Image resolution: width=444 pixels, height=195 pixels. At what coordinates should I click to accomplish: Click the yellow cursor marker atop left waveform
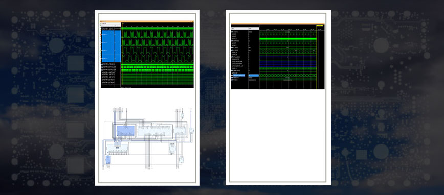(x=123, y=23)
